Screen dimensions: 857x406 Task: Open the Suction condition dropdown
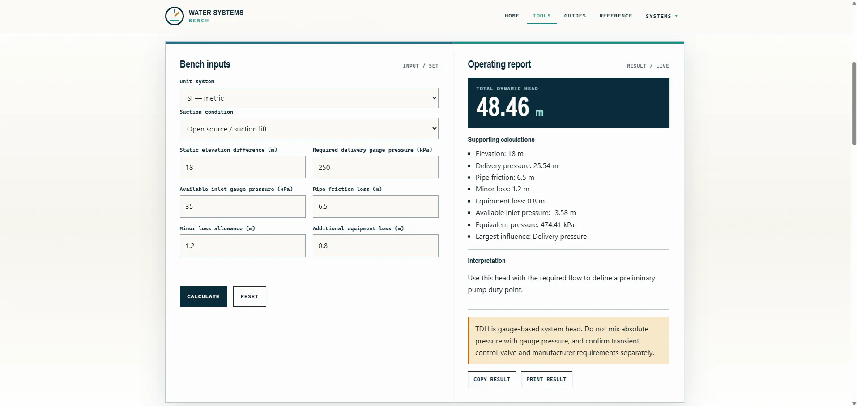pos(309,129)
